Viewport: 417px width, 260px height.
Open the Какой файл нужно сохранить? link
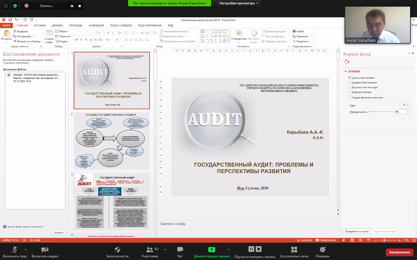click(25, 227)
